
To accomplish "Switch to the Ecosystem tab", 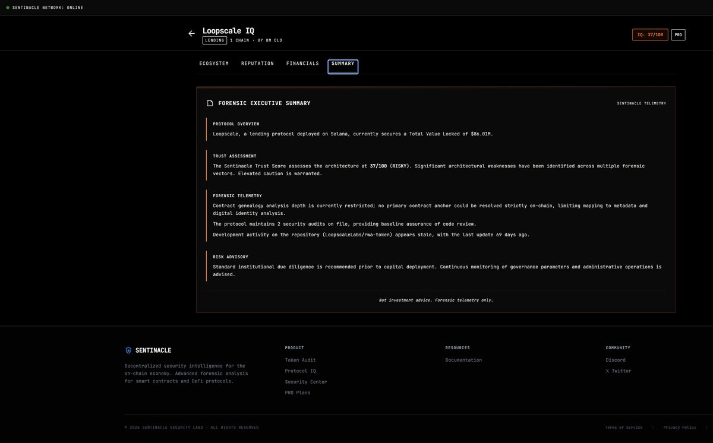I will point(214,62).
